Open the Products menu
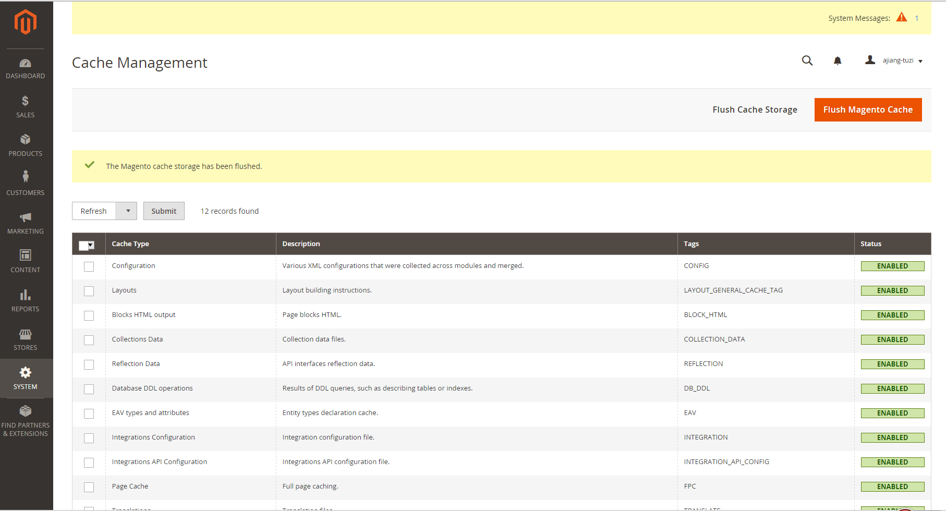Viewport: 946px width, 511px height. [26, 146]
